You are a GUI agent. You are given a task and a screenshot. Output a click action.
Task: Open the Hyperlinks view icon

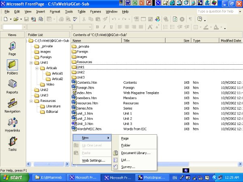coord(12,122)
